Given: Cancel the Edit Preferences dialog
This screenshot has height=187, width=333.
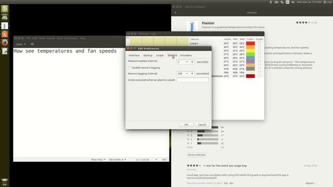Looking at the screenshot, I should (x=202, y=125).
